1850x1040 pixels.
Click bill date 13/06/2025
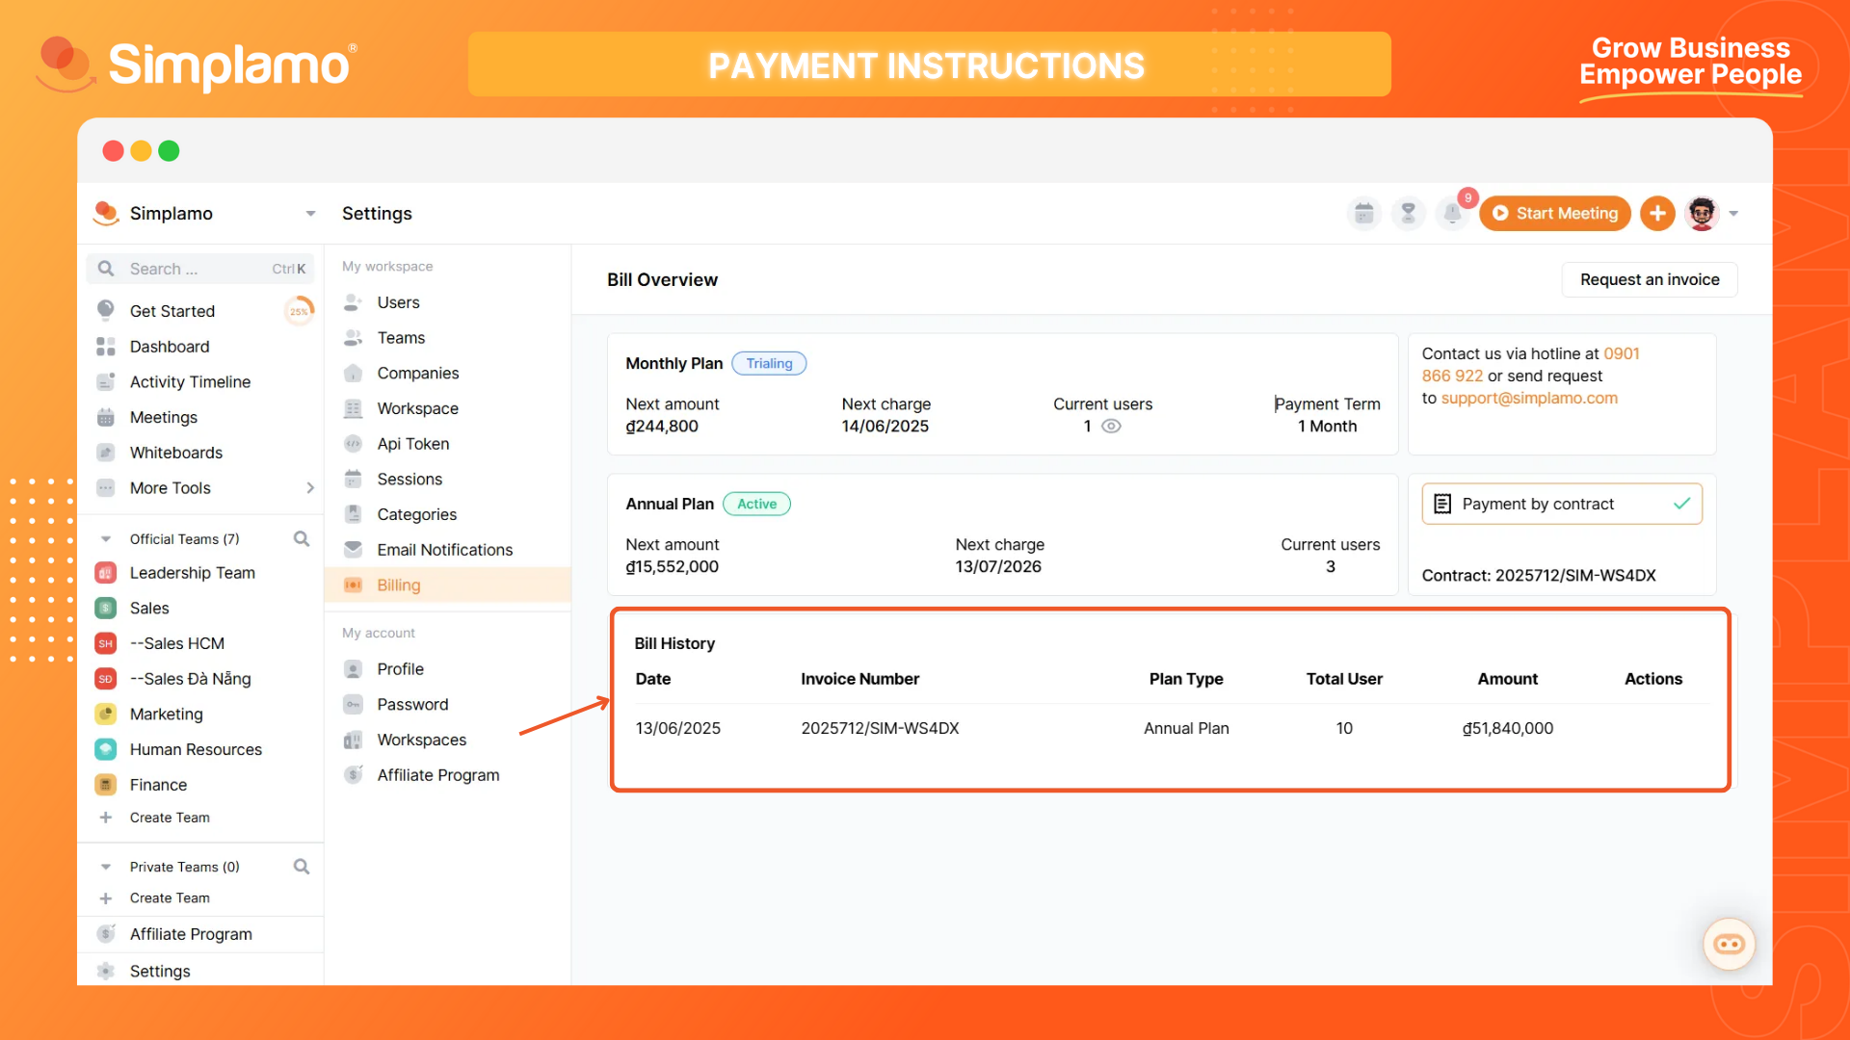coord(677,729)
